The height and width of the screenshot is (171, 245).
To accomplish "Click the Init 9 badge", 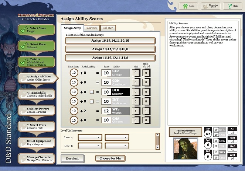I will tap(208, 155).
